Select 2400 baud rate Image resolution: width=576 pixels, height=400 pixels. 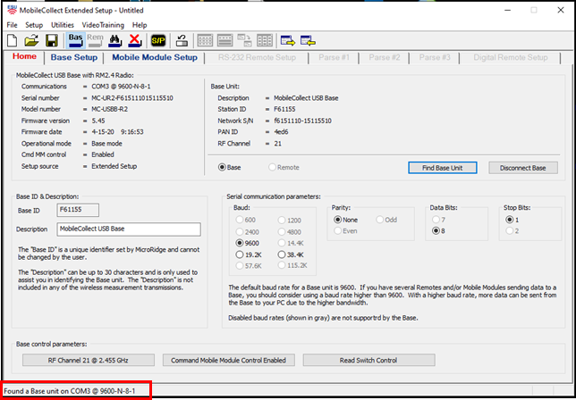pyautogui.click(x=248, y=232)
